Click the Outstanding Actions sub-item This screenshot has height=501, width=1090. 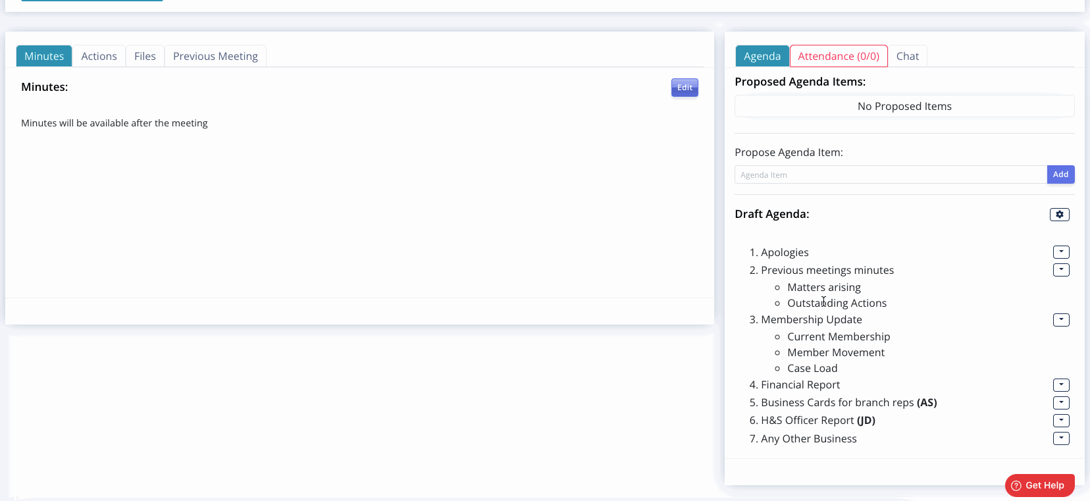click(x=837, y=303)
